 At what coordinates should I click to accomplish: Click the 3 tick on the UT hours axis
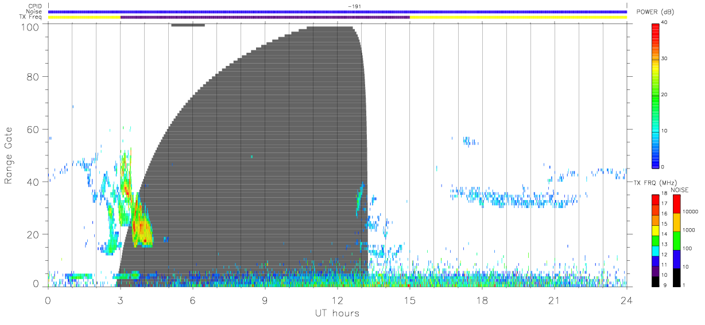click(x=121, y=300)
